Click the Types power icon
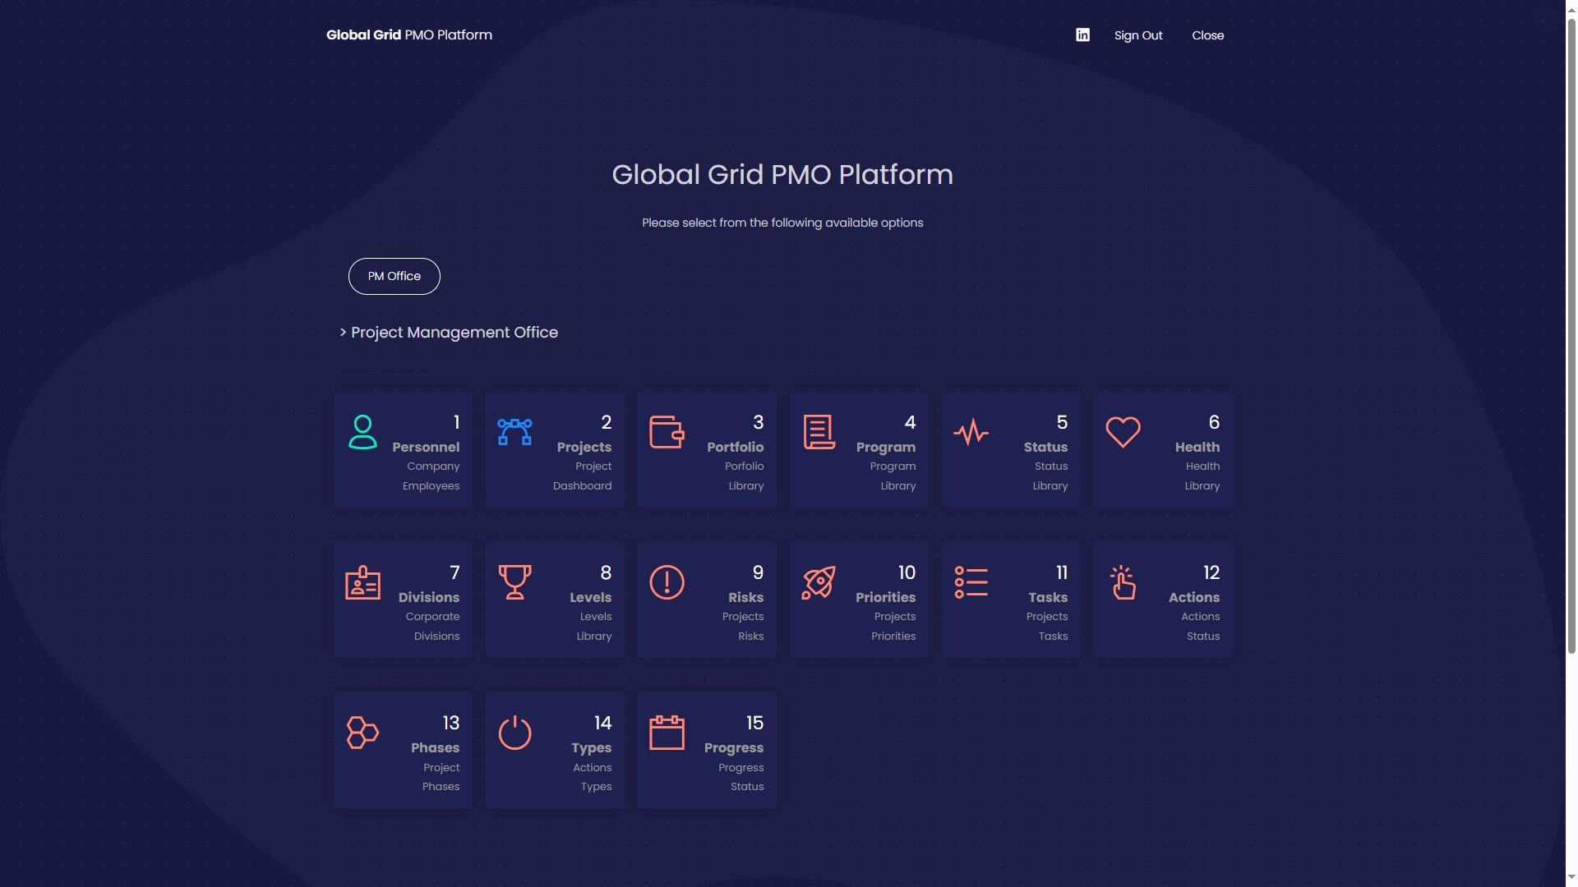Viewport: 1578px width, 887px height. point(514,733)
